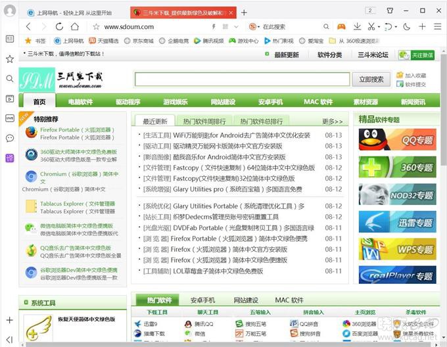Open sidebar favorites star icon
This screenshot has width=447, height=347.
(x=10, y=59)
